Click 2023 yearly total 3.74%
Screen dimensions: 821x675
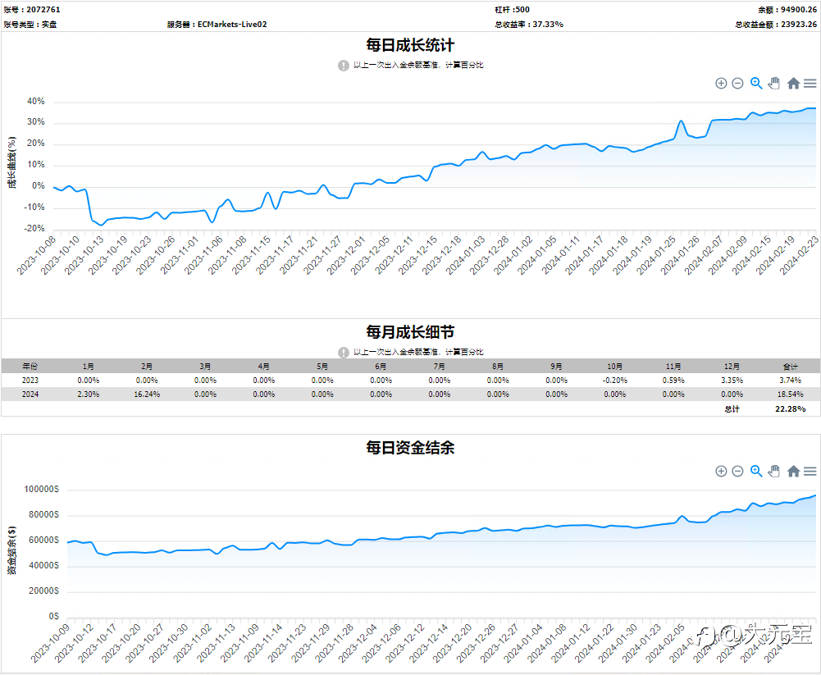tap(790, 381)
